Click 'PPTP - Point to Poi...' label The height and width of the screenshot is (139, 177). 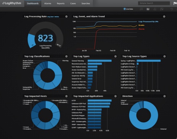tap(79, 110)
